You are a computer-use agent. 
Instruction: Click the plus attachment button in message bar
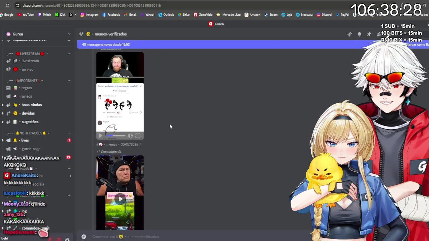(84, 237)
